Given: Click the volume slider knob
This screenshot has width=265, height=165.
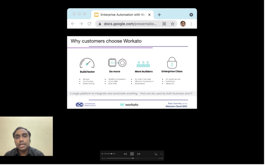Looking at the screenshot, I should coord(112,154).
